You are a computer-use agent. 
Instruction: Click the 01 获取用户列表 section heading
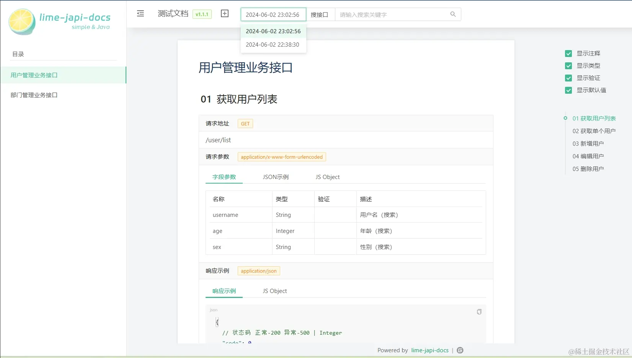coord(239,99)
